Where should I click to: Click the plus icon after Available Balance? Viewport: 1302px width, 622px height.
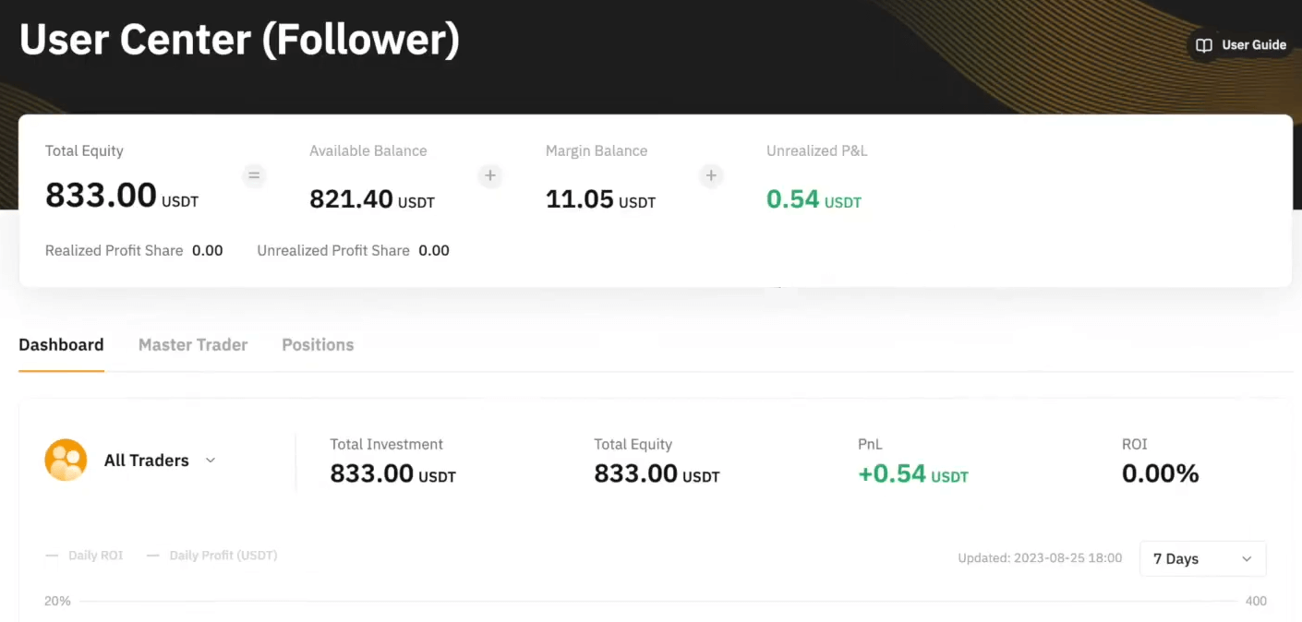(490, 175)
